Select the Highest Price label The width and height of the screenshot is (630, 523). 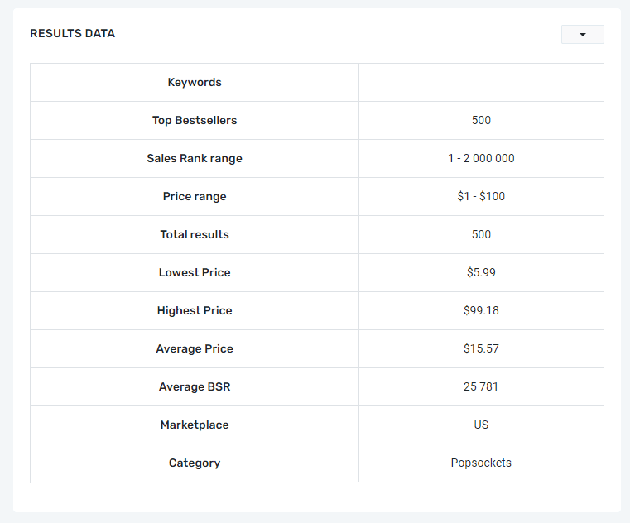(x=195, y=310)
